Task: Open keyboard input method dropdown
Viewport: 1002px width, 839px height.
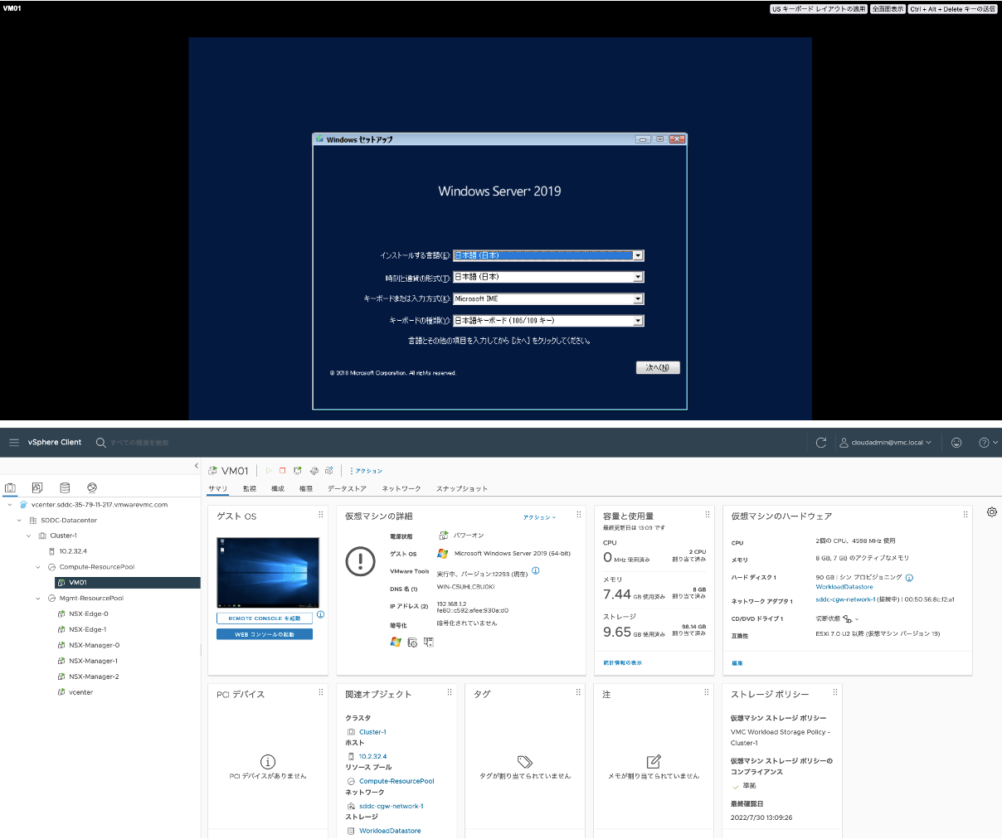Action: click(x=638, y=299)
